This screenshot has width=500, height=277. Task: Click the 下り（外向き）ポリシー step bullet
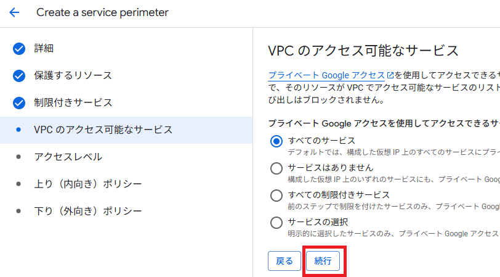tap(19, 211)
